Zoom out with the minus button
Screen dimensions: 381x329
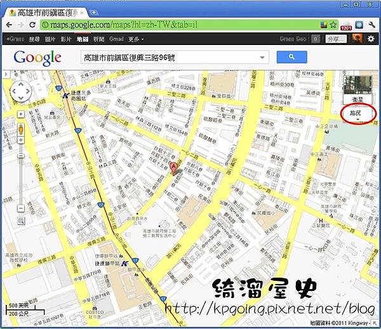21,209
